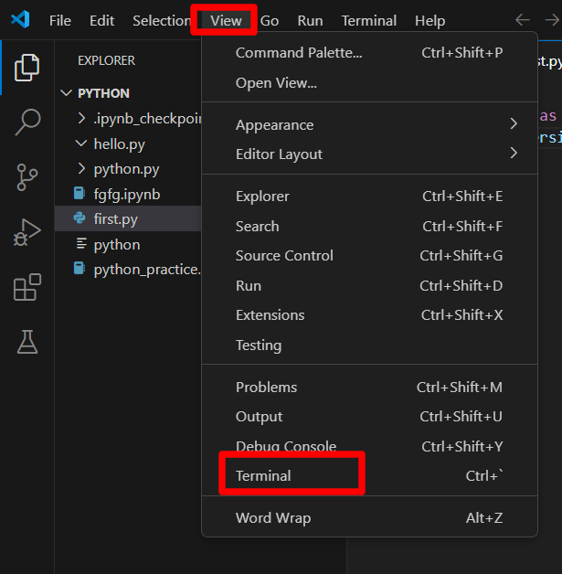Viewport: 562px width, 574px height.
Task: Open the Source Control activity bar icon
Action: (x=27, y=177)
